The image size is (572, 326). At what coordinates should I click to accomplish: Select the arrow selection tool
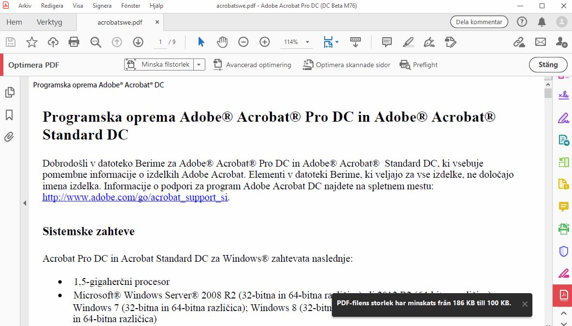click(x=201, y=43)
